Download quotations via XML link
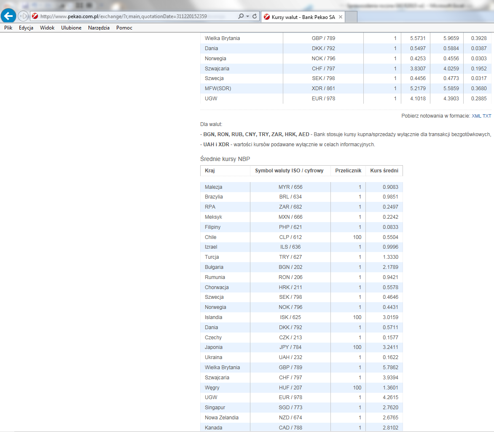 (x=476, y=116)
